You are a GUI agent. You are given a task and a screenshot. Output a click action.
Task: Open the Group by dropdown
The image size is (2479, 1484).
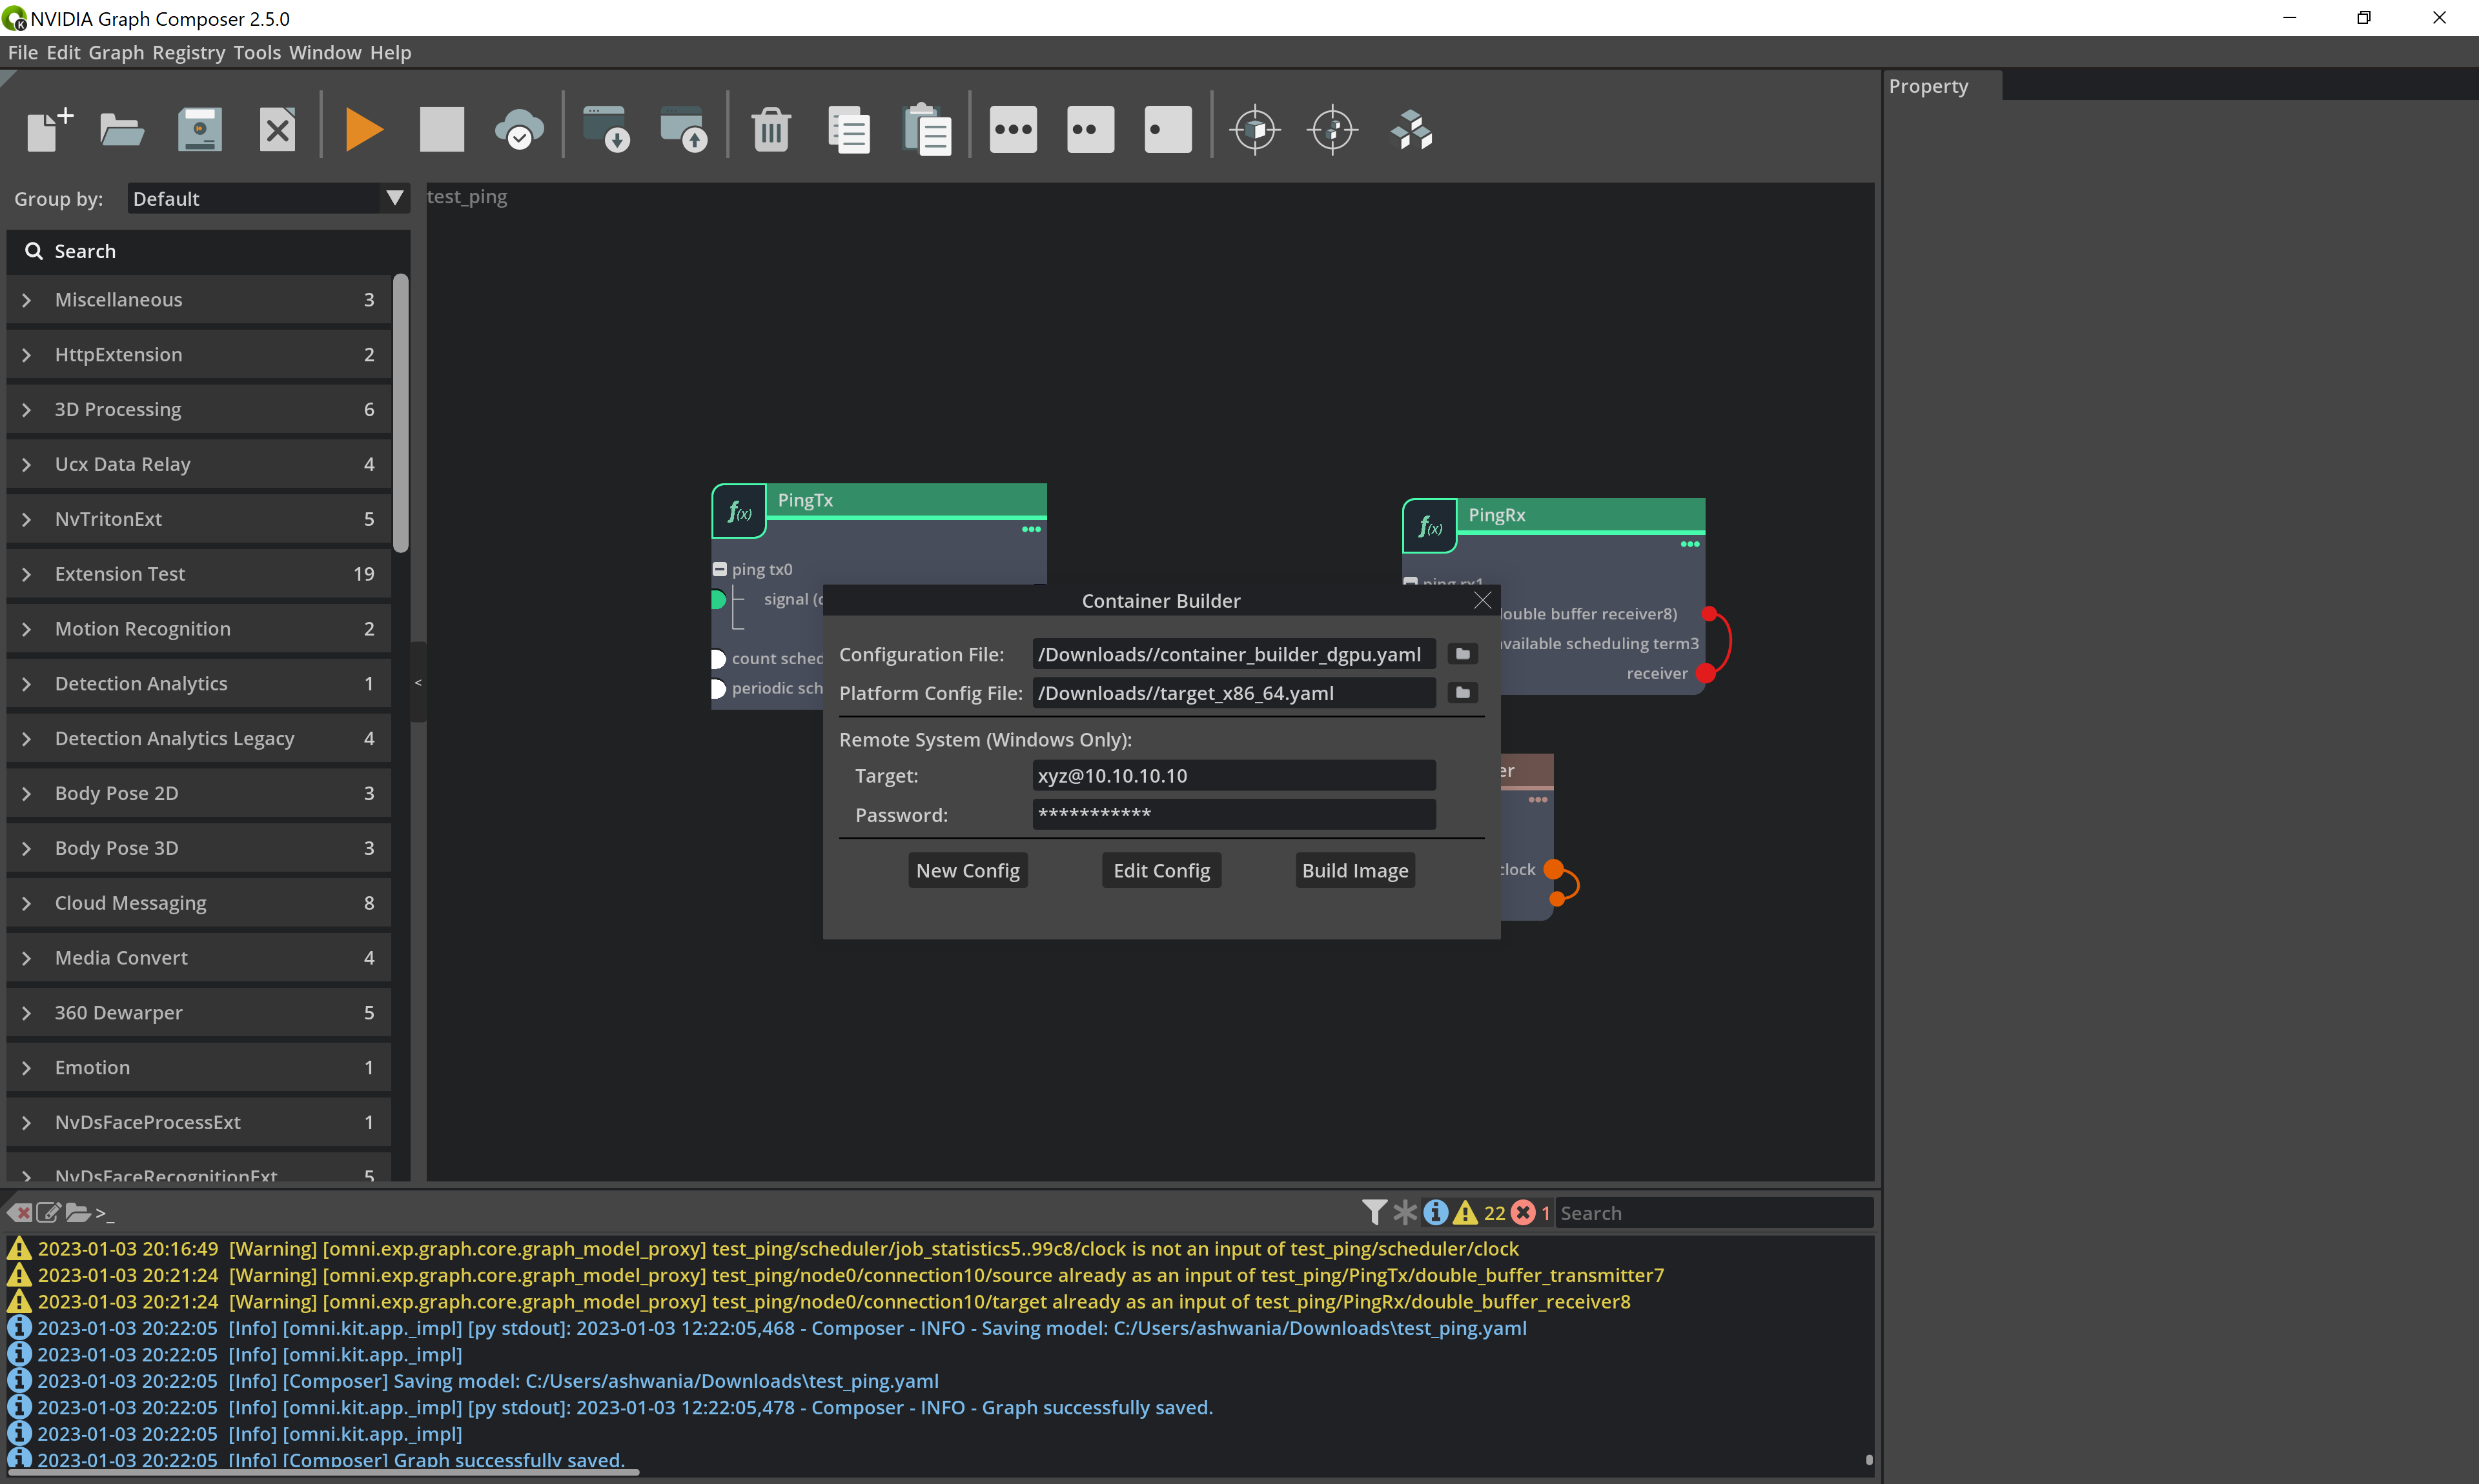[x=268, y=198]
